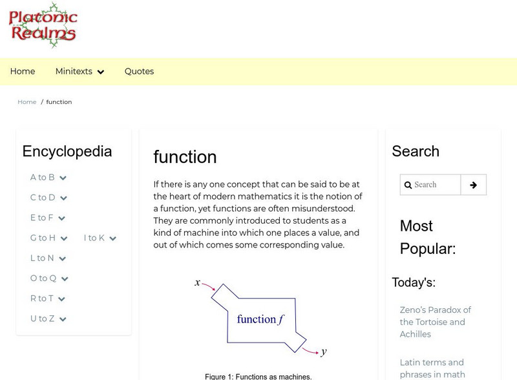The height and width of the screenshot is (380, 517).
Task: Expand the E to F list
Action: coord(48,218)
